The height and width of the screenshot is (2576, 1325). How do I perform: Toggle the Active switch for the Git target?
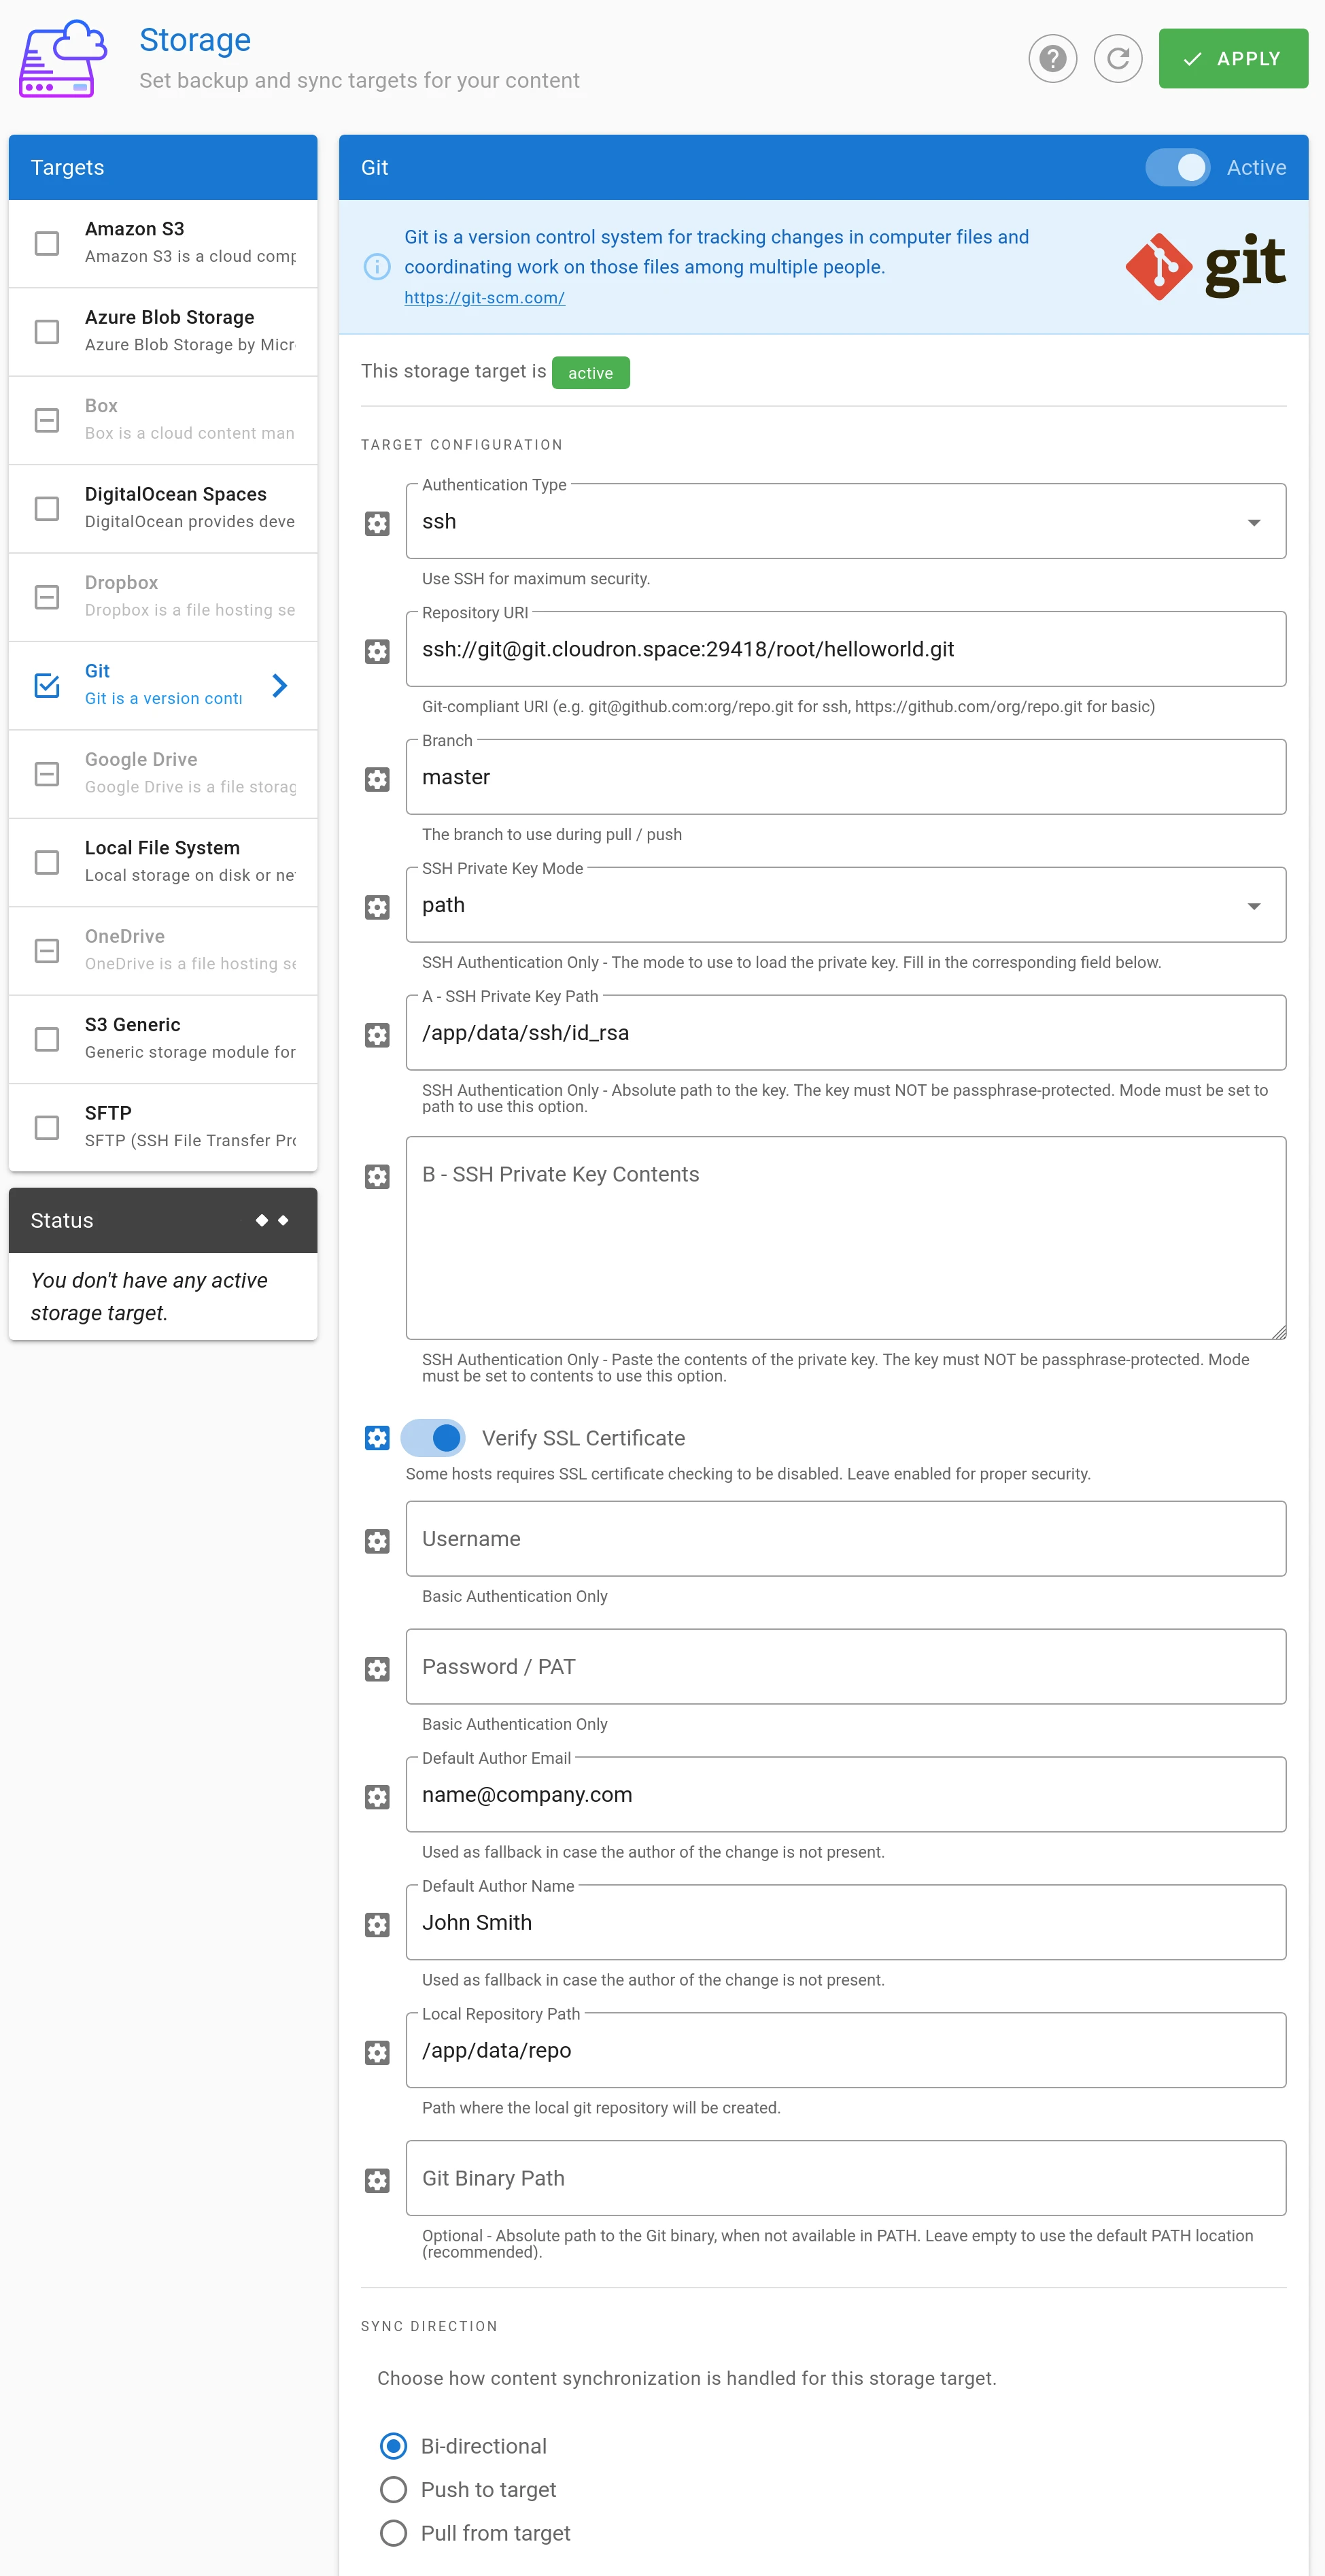pyautogui.click(x=1177, y=168)
